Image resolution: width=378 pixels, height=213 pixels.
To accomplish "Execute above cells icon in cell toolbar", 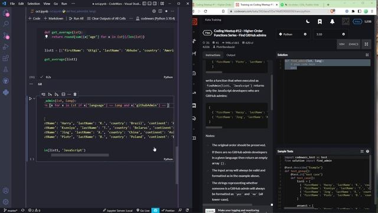I will coord(50,95).
